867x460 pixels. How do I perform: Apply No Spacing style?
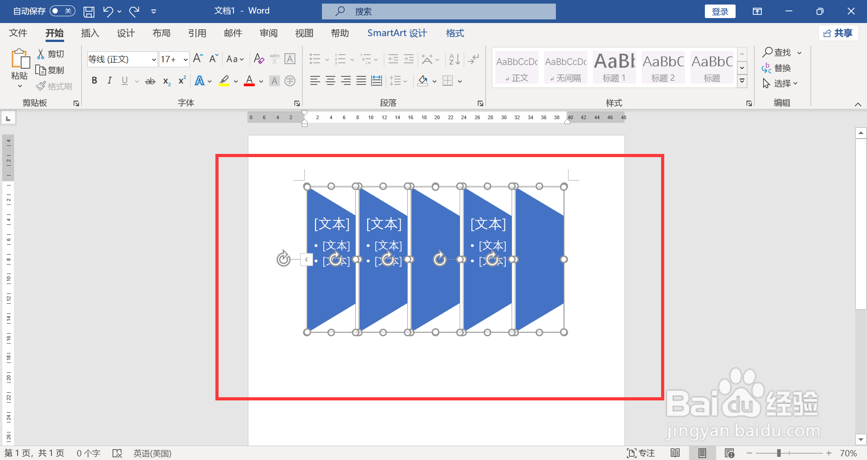565,67
